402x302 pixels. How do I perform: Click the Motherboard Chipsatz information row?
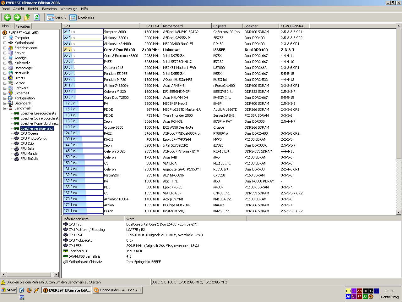(112, 262)
